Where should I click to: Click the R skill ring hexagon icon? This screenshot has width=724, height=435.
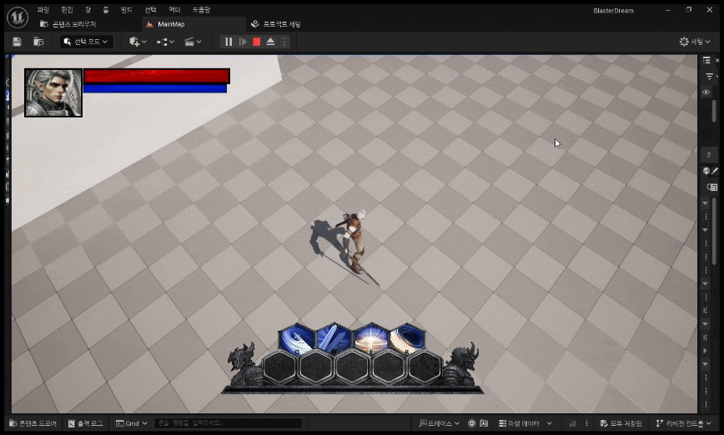click(407, 339)
